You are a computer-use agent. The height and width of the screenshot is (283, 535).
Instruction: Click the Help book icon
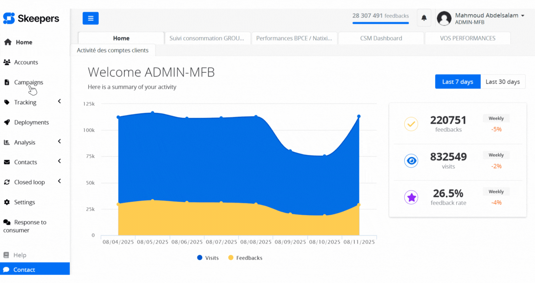tap(6, 255)
